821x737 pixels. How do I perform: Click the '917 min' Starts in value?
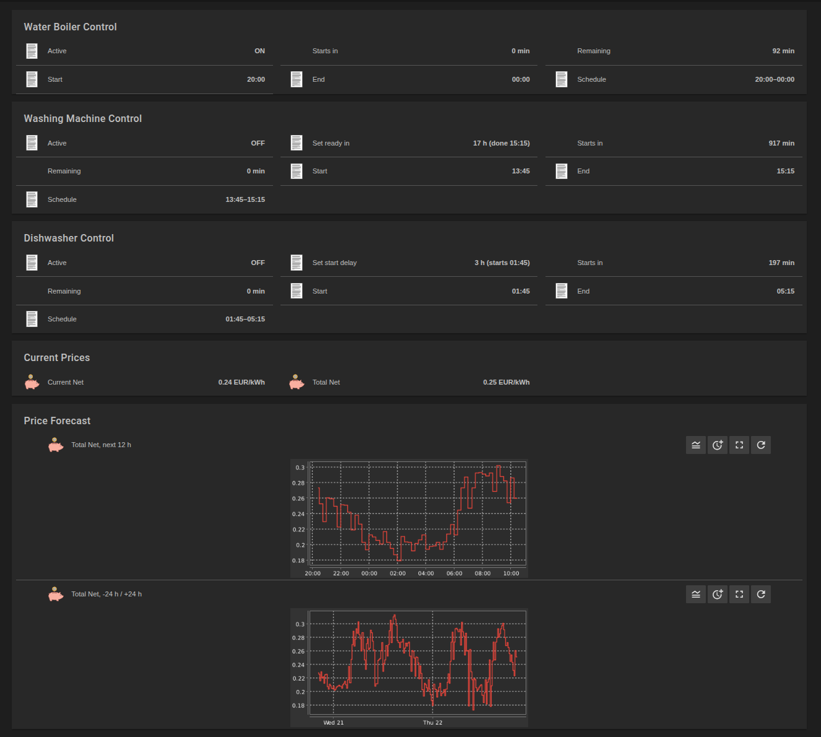click(781, 143)
